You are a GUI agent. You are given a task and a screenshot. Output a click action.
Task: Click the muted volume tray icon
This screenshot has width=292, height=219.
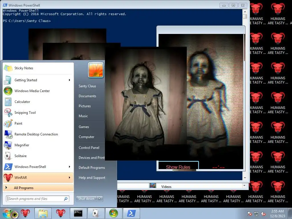click(263, 214)
